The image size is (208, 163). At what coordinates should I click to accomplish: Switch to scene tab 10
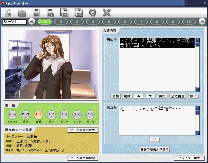pyautogui.click(x=189, y=22)
